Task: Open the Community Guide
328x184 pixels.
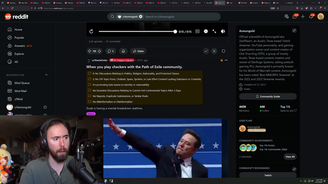Action: pos(268,97)
